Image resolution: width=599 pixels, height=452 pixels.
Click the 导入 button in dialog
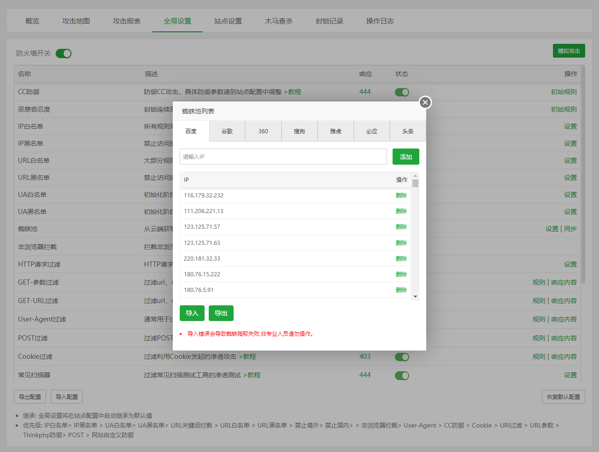192,313
